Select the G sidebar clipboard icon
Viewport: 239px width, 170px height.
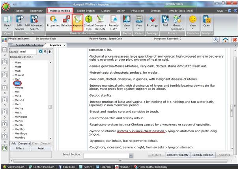click(5, 62)
